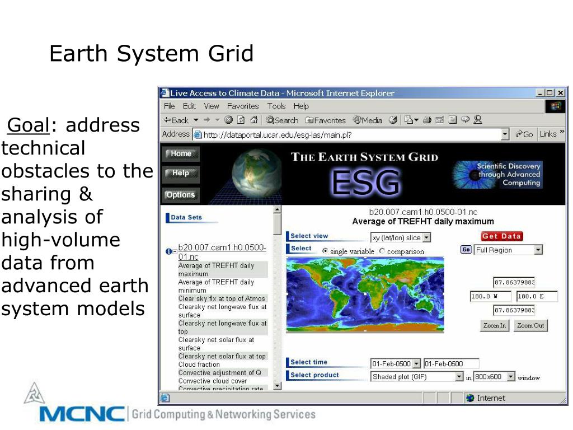
Task: Click the Print icon in toolbar
Action: [427, 120]
